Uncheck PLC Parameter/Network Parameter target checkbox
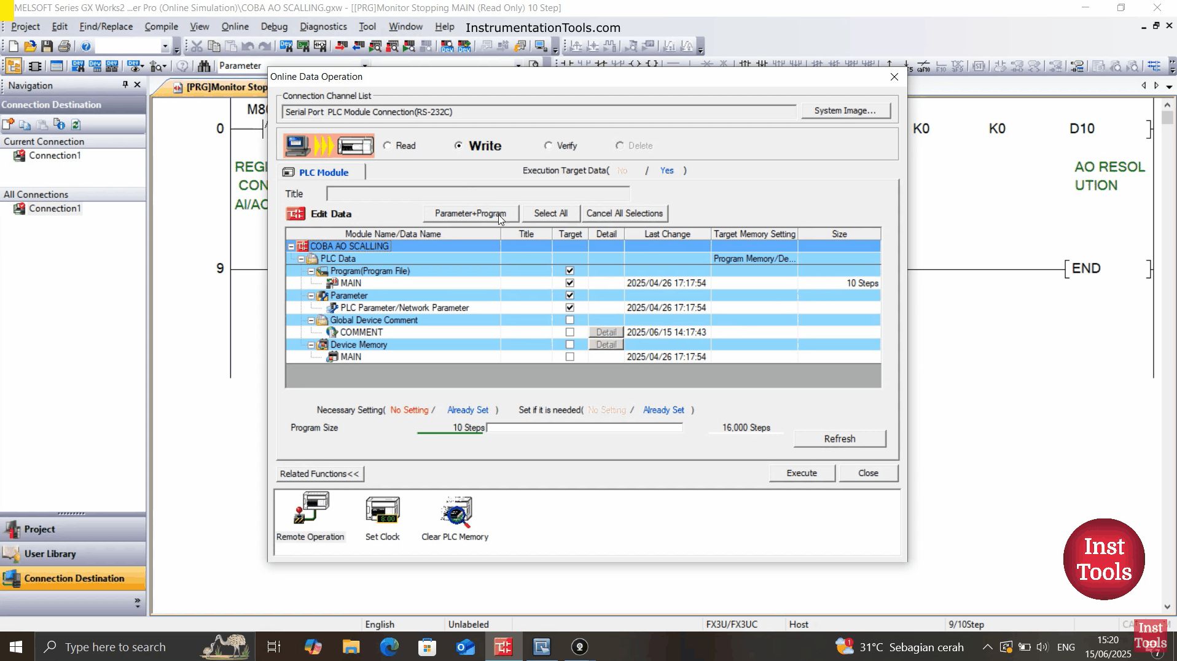 (569, 308)
